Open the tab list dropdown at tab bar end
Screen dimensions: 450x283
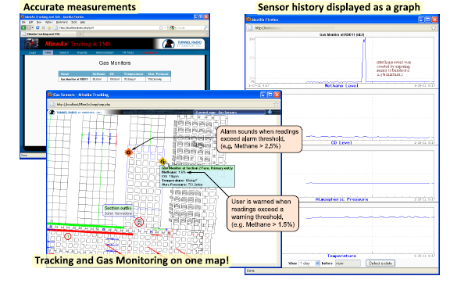coord(207,34)
